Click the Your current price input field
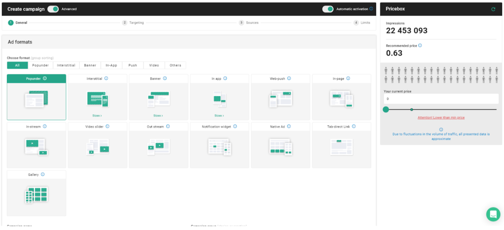This screenshot has height=230, width=504. [x=441, y=99]
